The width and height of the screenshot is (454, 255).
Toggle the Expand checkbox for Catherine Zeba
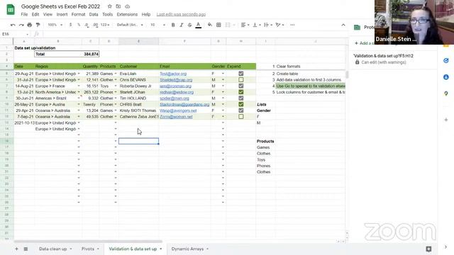(241, 116)
